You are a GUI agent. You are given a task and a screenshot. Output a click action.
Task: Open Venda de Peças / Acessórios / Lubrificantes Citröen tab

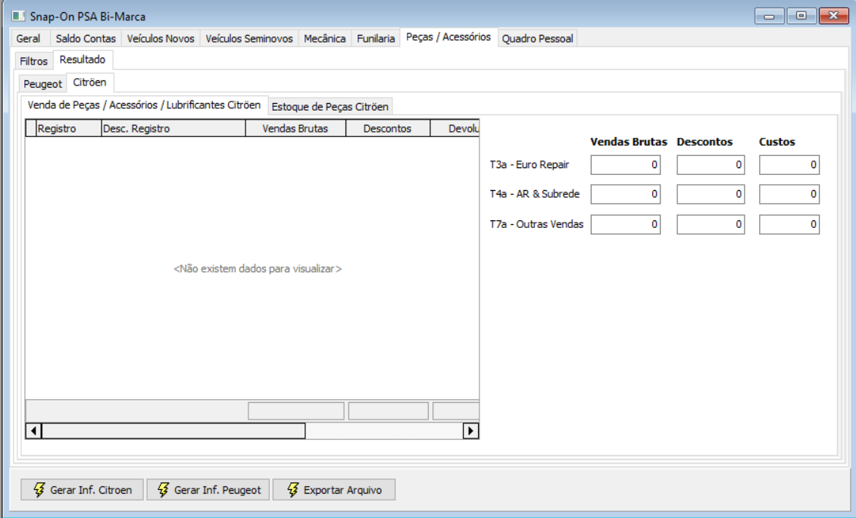[144, 105]
